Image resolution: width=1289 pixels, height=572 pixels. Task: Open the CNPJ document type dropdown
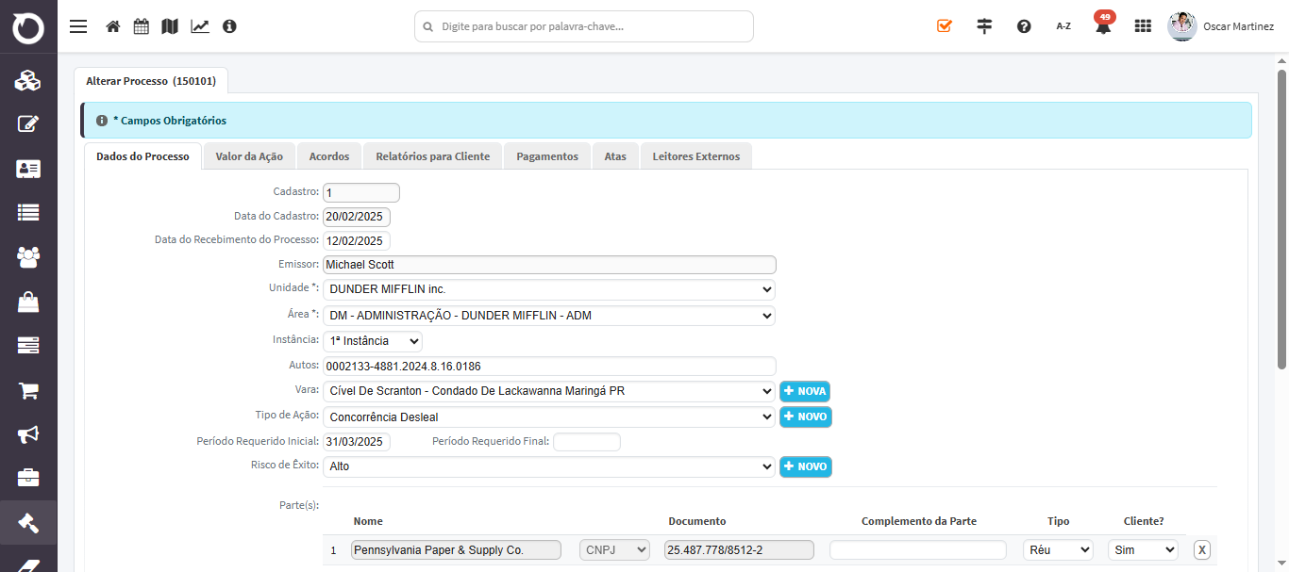click(614, 549)
